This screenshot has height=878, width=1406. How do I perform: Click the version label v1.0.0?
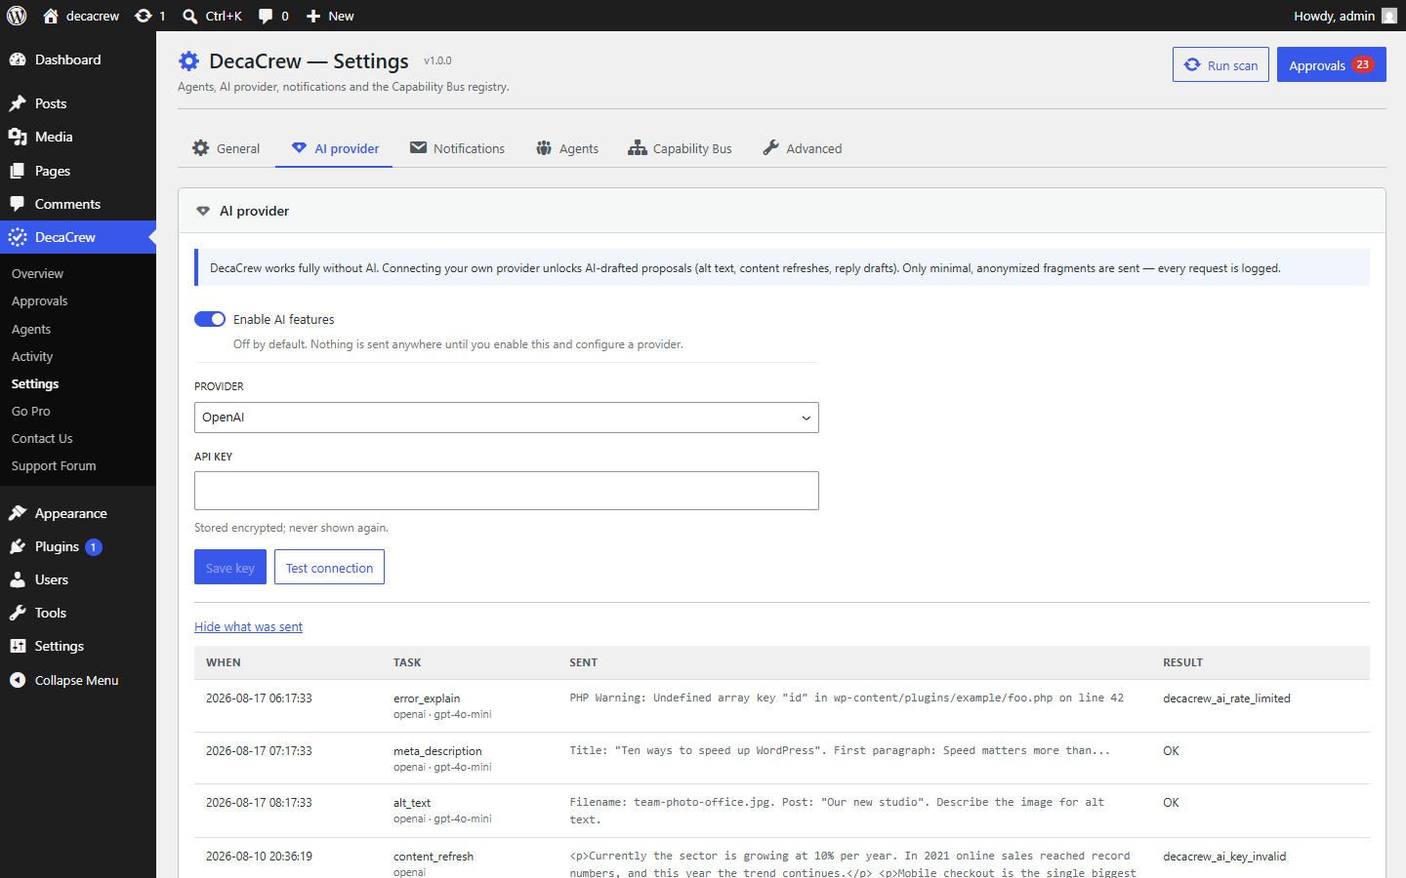437,60
